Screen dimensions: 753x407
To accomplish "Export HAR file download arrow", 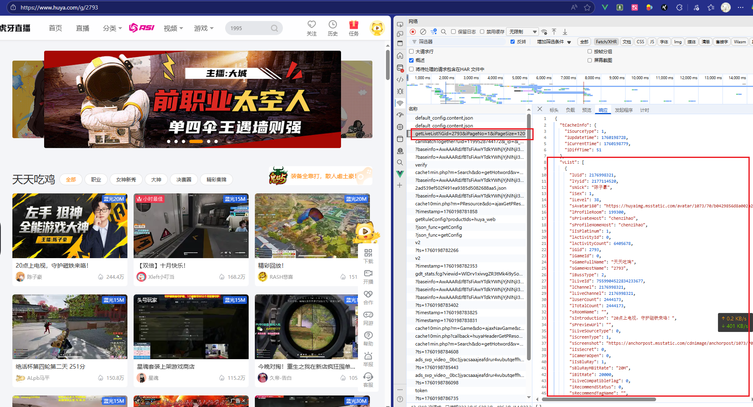I will 565,32.
